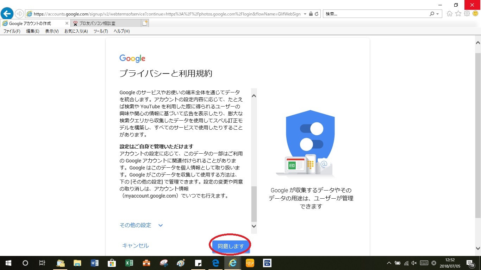This screenshot has height=270, width=481.
Task: Launch Word from the taskbar
Action: 95,263
